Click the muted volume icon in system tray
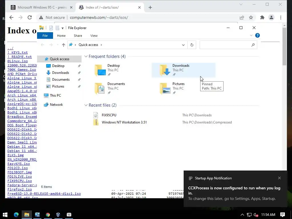The image size is (292, 219). [x=256, y=215]
